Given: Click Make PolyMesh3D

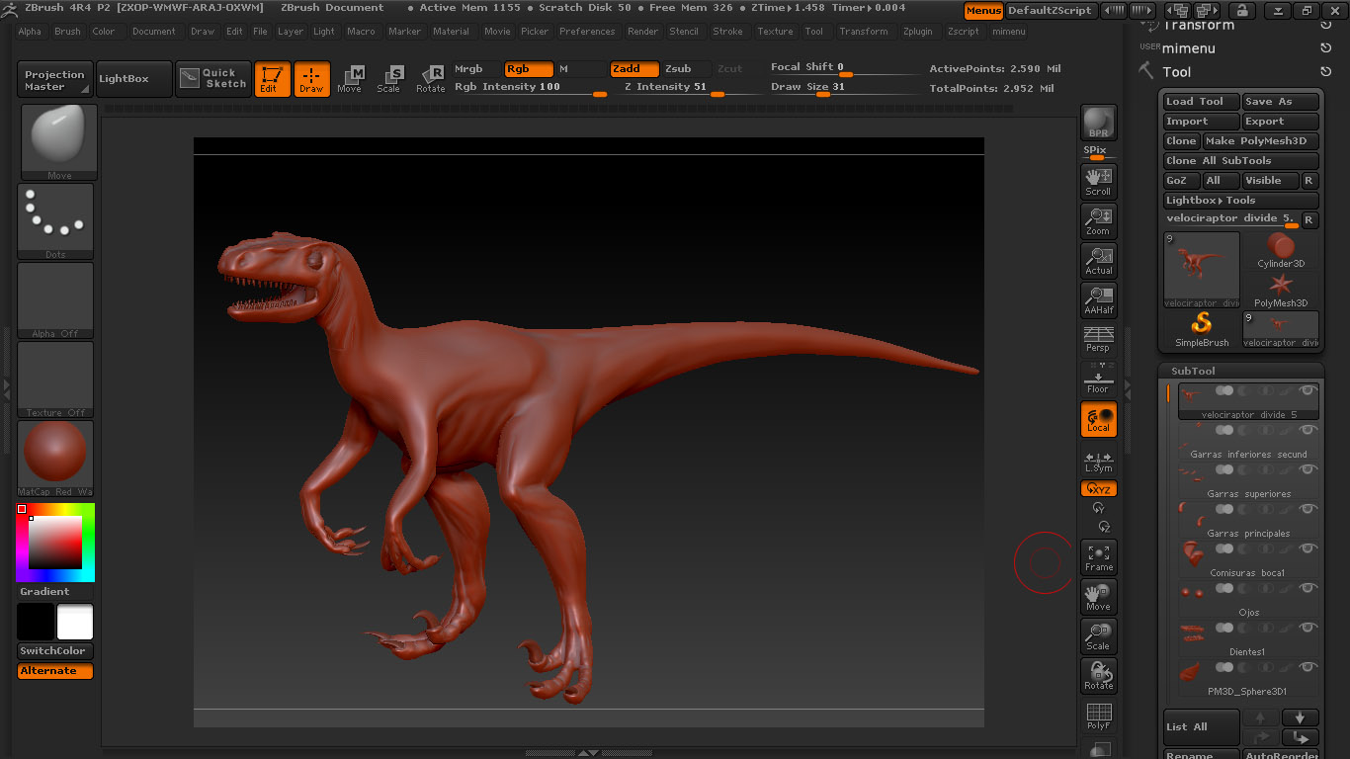Looking at the screenshot, I should click(x=1261, y=141).
